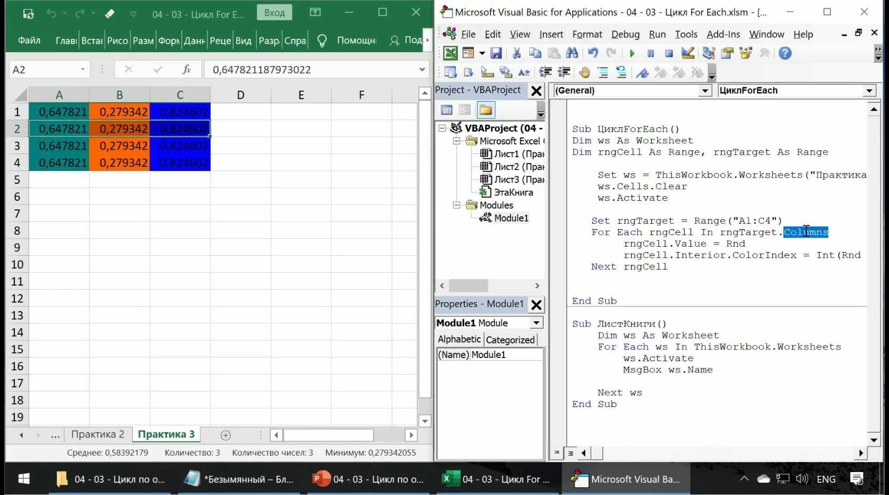Click List Constants icon in Edit toolbar

click(x=468, y=72)
